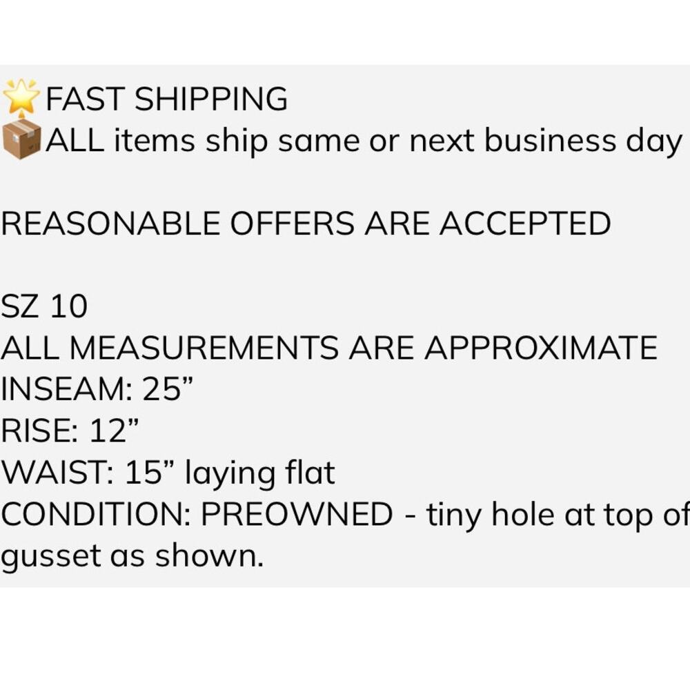This screenshot has height=690, width=690.
Task: Click the cardboard package emoji
Action: coord(21,140)
